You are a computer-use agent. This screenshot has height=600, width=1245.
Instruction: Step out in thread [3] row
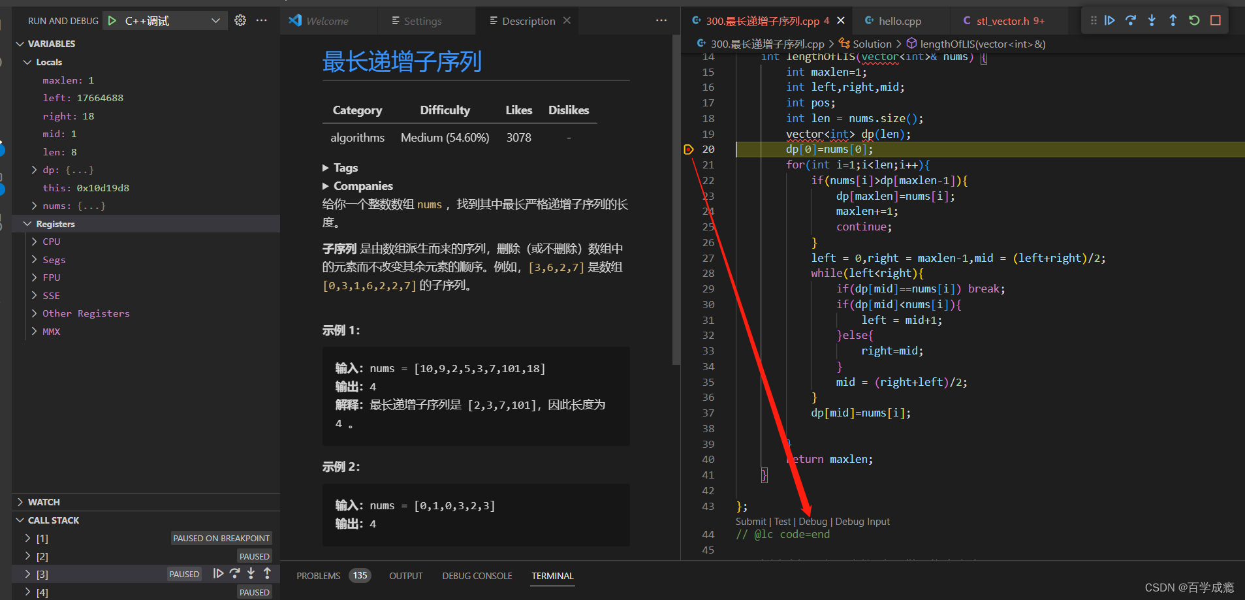[x=267, y=574]
